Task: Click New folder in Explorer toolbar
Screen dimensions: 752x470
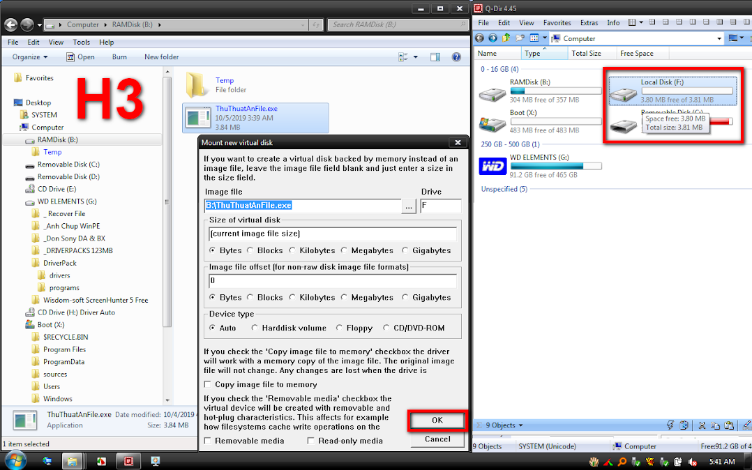Action: click(161, 57)
